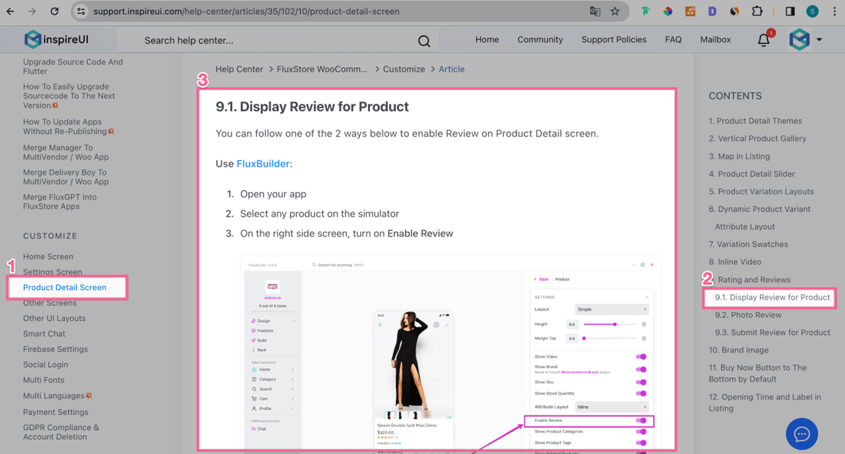This screenshot has height=454, width=845.
Task: Click the dark round extension icon
Action: [x=735, y=11]
